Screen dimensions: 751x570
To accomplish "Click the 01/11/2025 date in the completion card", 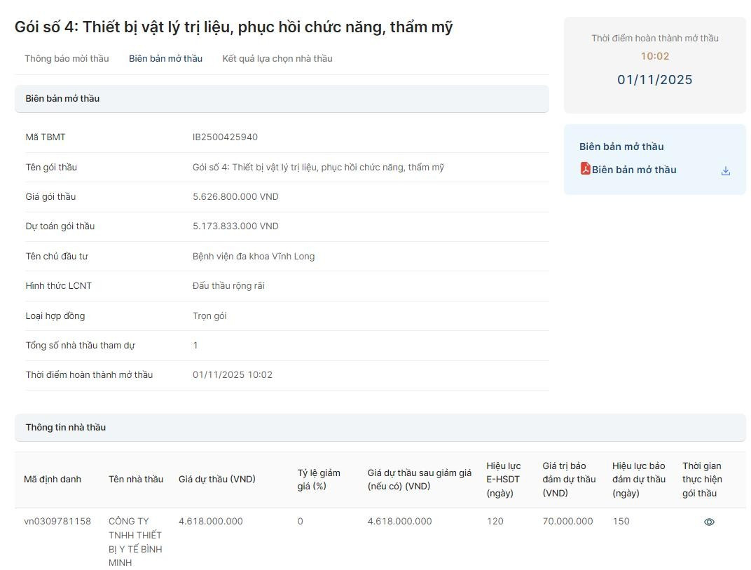I will coord(654,80).
